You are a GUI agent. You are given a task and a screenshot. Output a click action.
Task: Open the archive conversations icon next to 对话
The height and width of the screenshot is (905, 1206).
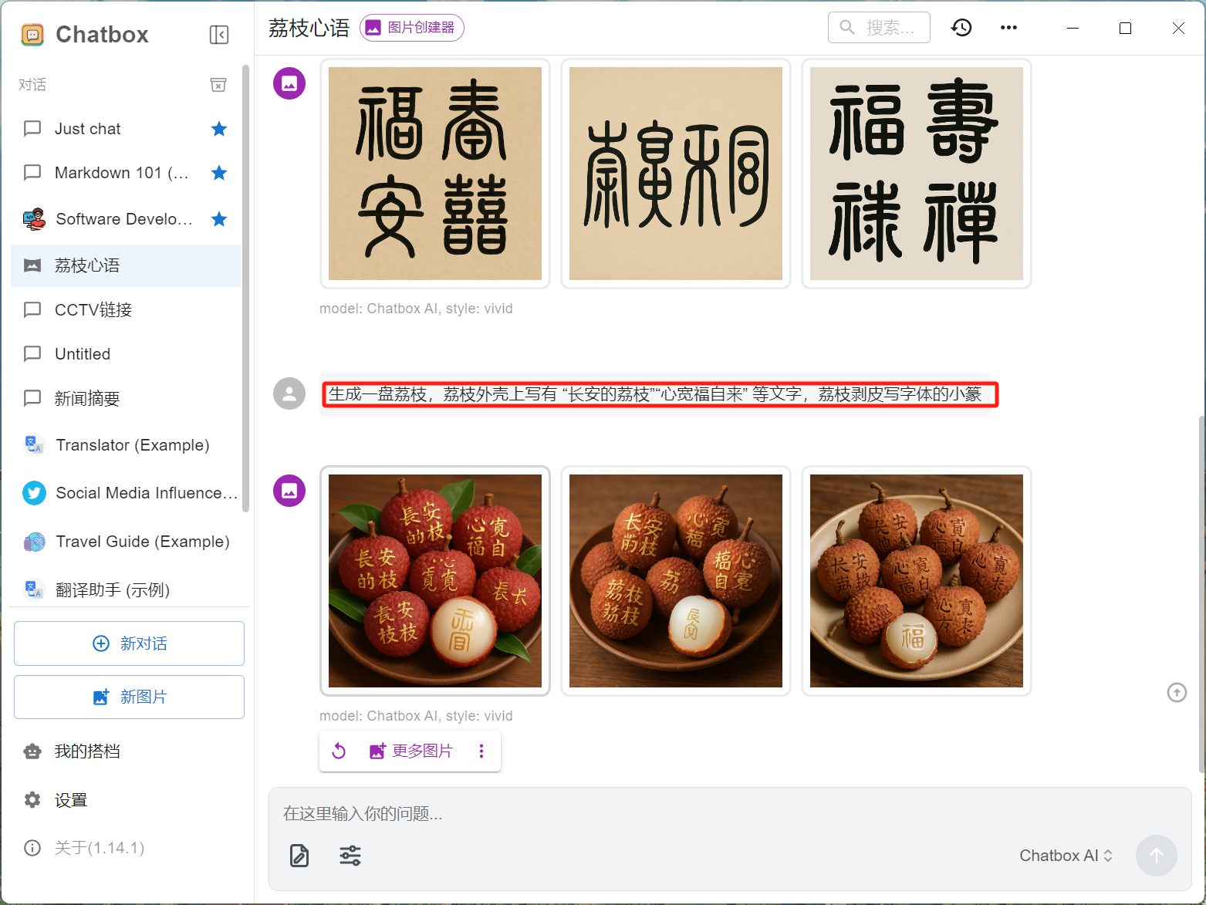point(219,85)
